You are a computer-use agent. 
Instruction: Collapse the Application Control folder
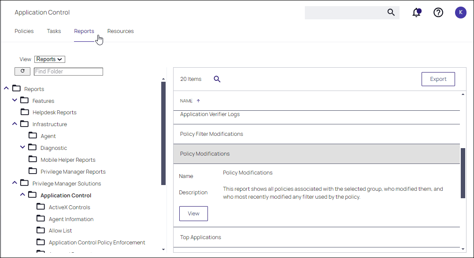pyautogui.click(x=23, y=195)
